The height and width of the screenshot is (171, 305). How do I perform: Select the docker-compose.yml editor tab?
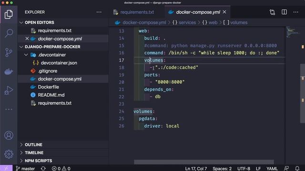point(198,12)
